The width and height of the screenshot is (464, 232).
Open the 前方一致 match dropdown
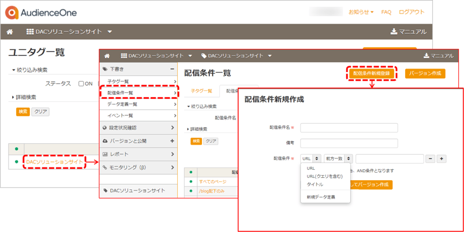338,159
